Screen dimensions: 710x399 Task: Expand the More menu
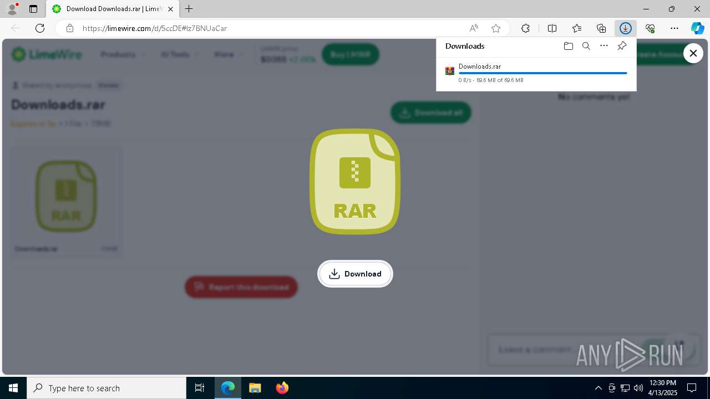tap(228, 54)
